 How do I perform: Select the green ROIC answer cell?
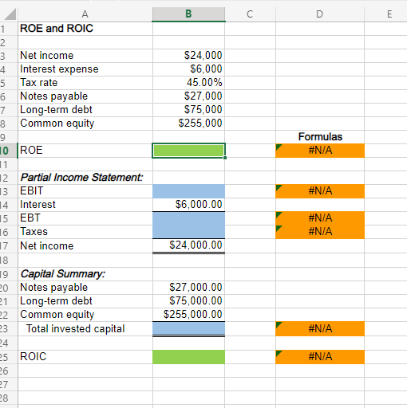[x=188, y=357]
